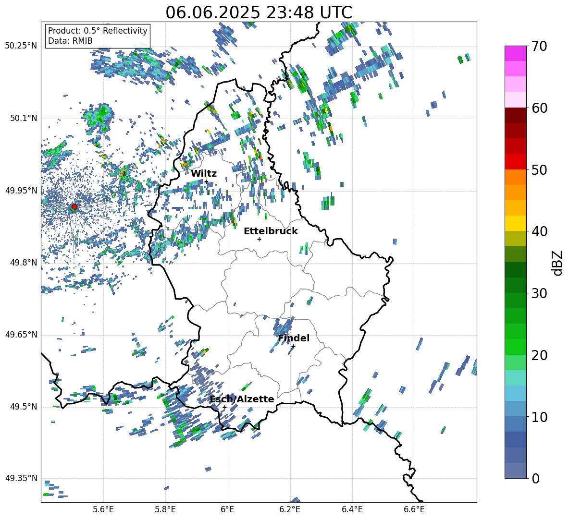Click the Esch/Alzette city label

point(242,399)
